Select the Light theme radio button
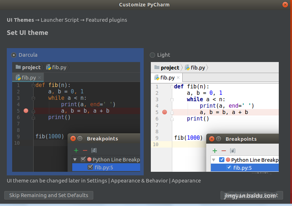Screen dimensions: 292x206 click(x=153, y=55)
